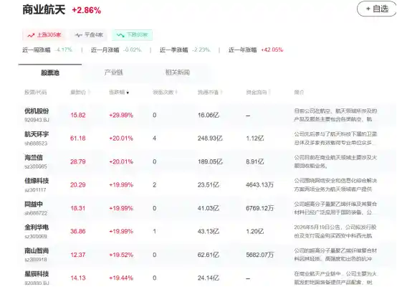This screenshot has width=397, height=287.
Task: Click 近一年涨幅 value +42.05%
Action: click(x=272, y=50)
